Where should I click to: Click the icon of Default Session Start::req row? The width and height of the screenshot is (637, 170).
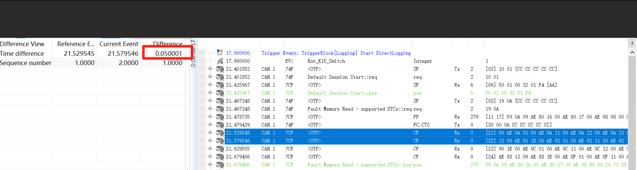click(x=220, y=77)
